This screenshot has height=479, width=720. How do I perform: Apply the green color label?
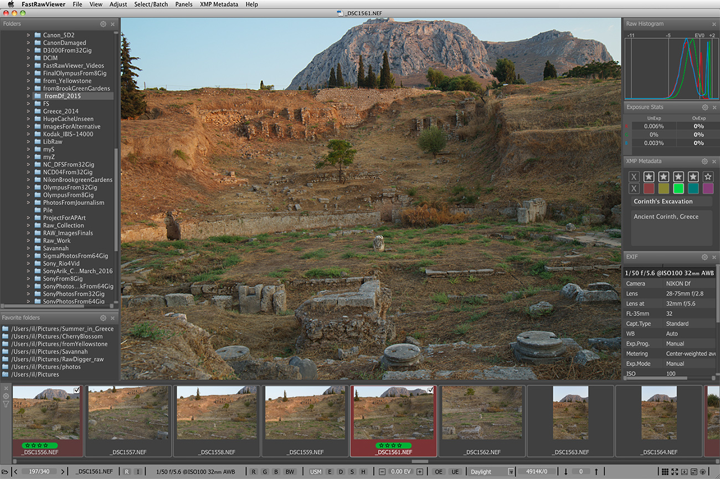coord(678,189)
